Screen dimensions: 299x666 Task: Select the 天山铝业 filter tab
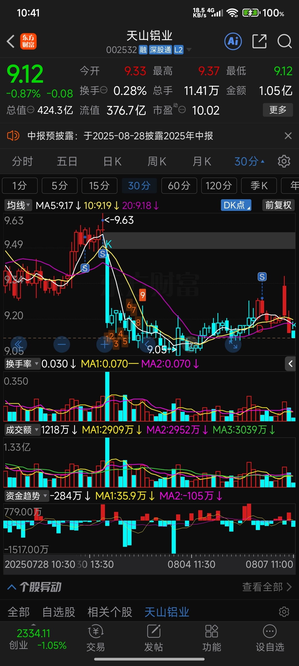click(x=167, y=612)
